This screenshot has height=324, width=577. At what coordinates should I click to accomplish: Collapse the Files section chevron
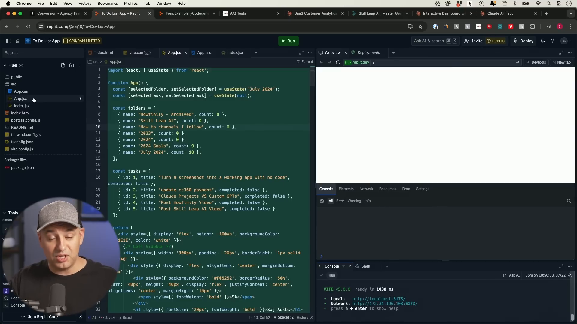[5, 65]
